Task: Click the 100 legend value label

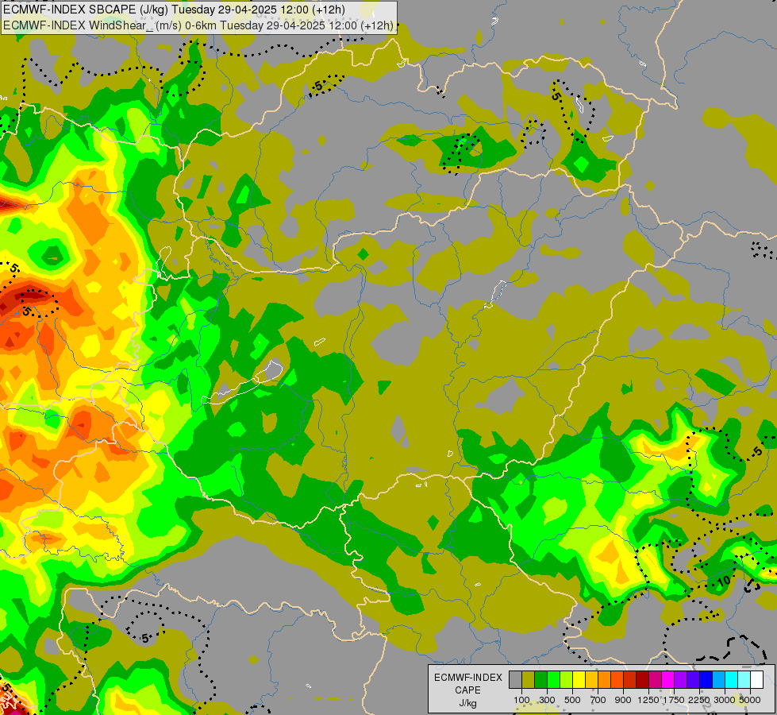Action: tap(521, 700)
